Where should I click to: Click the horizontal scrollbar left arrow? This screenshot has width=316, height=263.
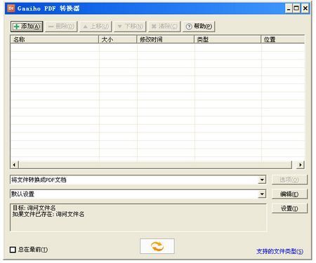[14, 165]
